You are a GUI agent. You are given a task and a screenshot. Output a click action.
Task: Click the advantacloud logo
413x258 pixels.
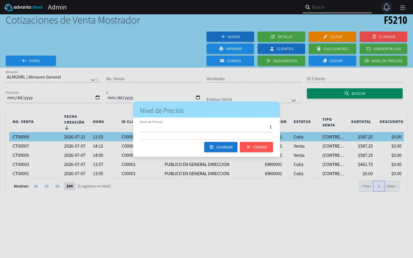24,7
